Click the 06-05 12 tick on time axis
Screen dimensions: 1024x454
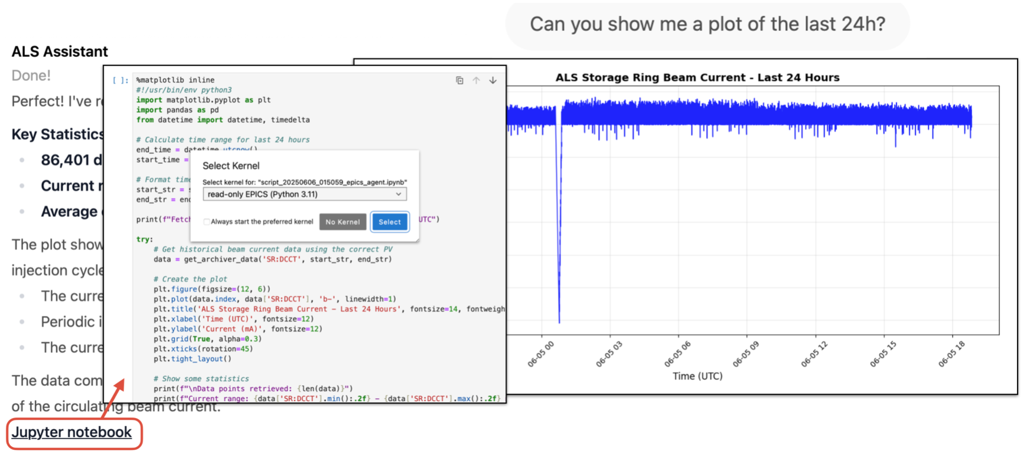coord(814,354)
